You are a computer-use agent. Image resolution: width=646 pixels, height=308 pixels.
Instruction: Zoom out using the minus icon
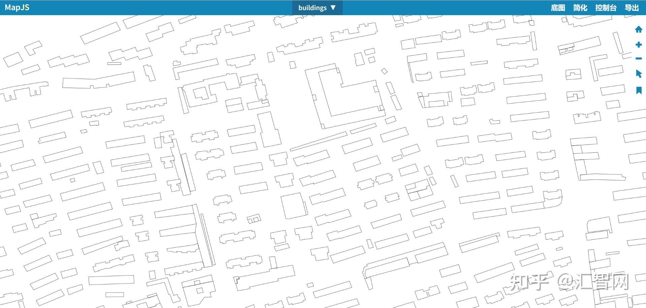(639, 59)
